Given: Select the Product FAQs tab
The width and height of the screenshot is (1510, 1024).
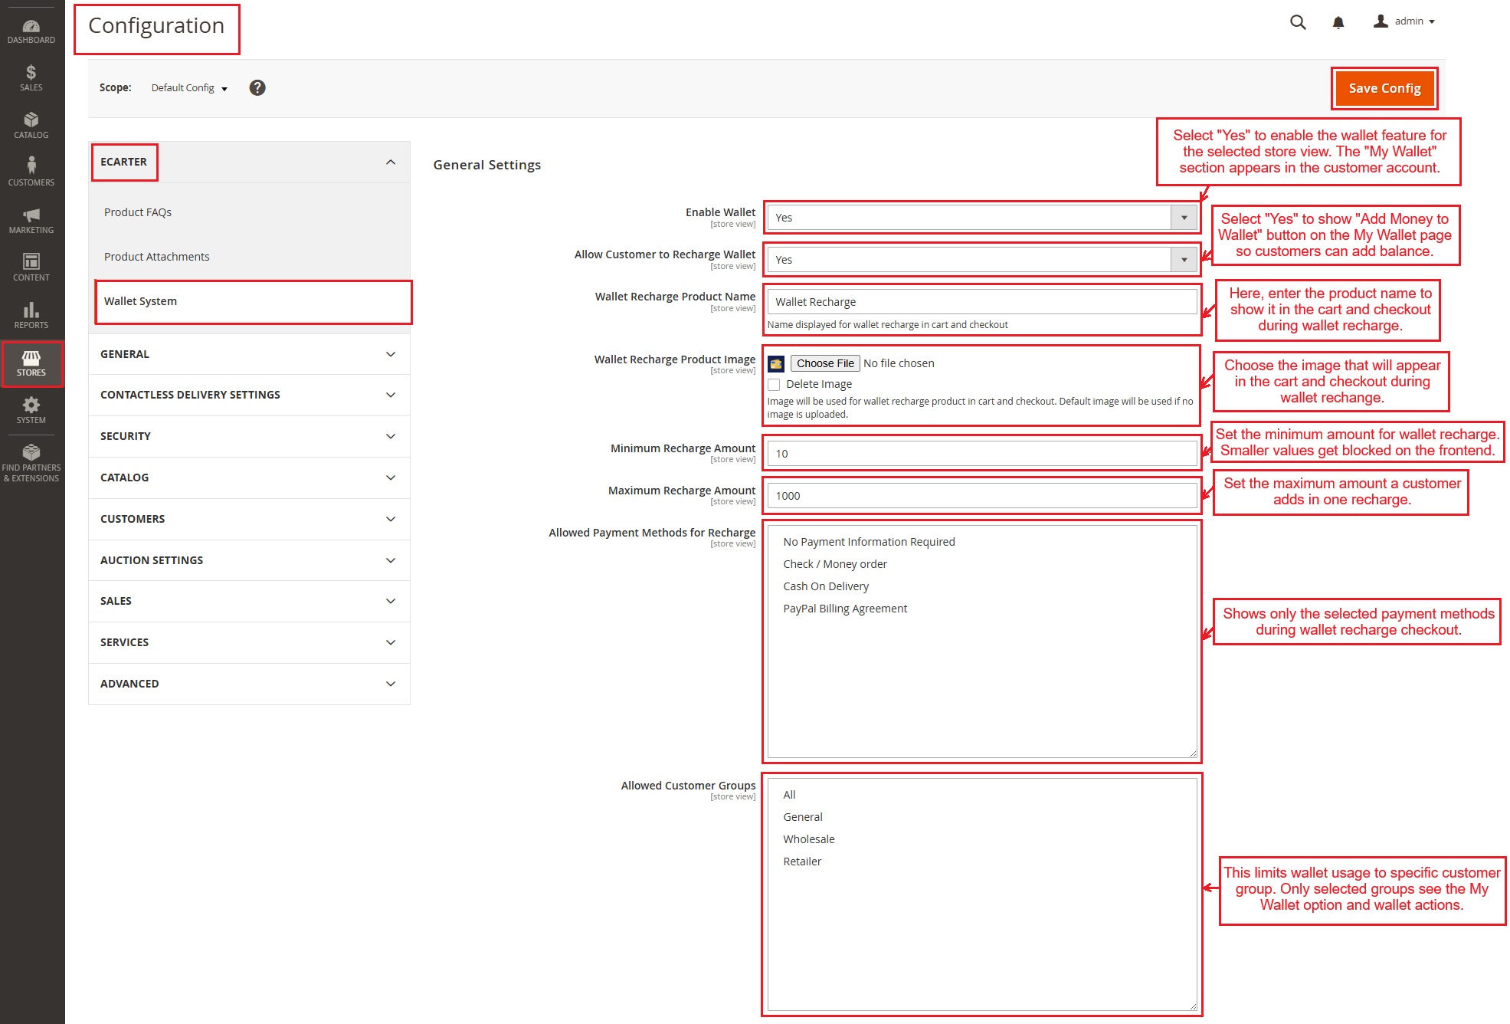Looking at the screenshot, I should pos(138,212).
